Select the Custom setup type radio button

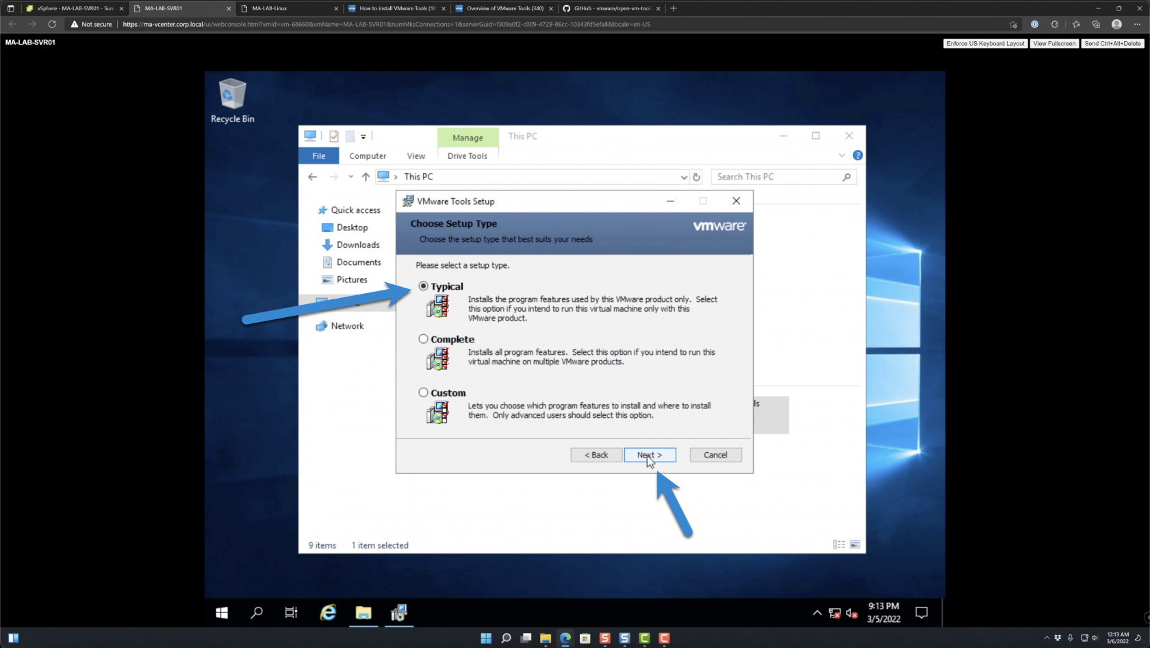tap(423, 392)
